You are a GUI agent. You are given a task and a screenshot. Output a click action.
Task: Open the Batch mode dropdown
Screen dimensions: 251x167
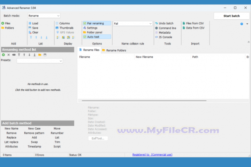(x=44, y=16)
